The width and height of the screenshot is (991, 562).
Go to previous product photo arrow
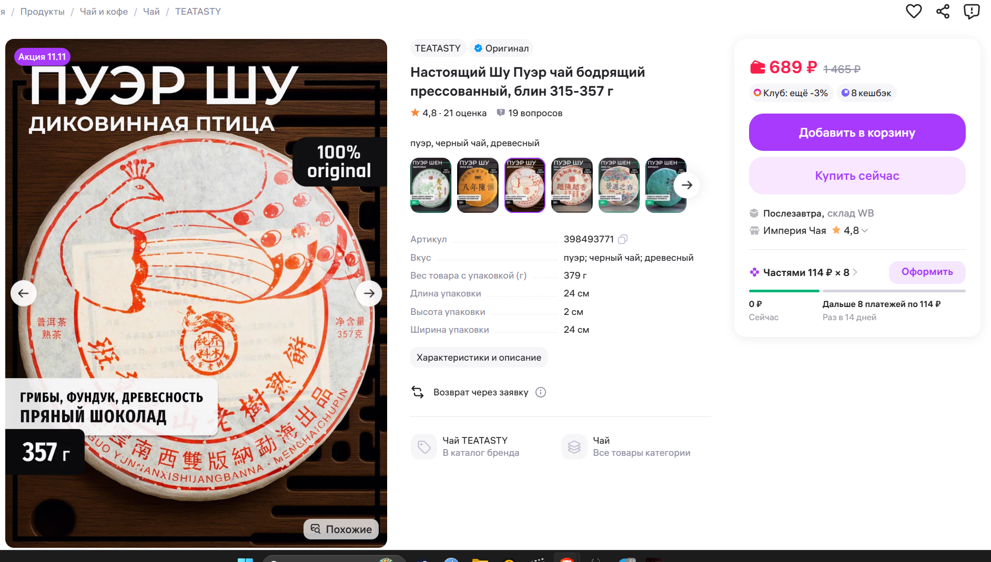point(24,293)
